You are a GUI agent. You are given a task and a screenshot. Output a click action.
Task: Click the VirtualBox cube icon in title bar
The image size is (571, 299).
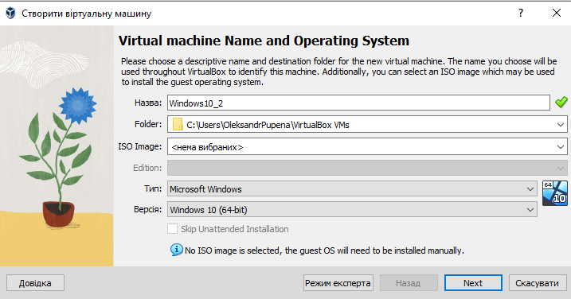click(10, 14)
